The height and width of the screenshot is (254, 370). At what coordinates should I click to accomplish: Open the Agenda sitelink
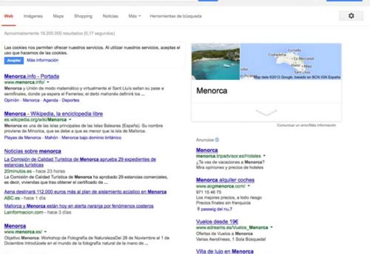coord(51,100)
